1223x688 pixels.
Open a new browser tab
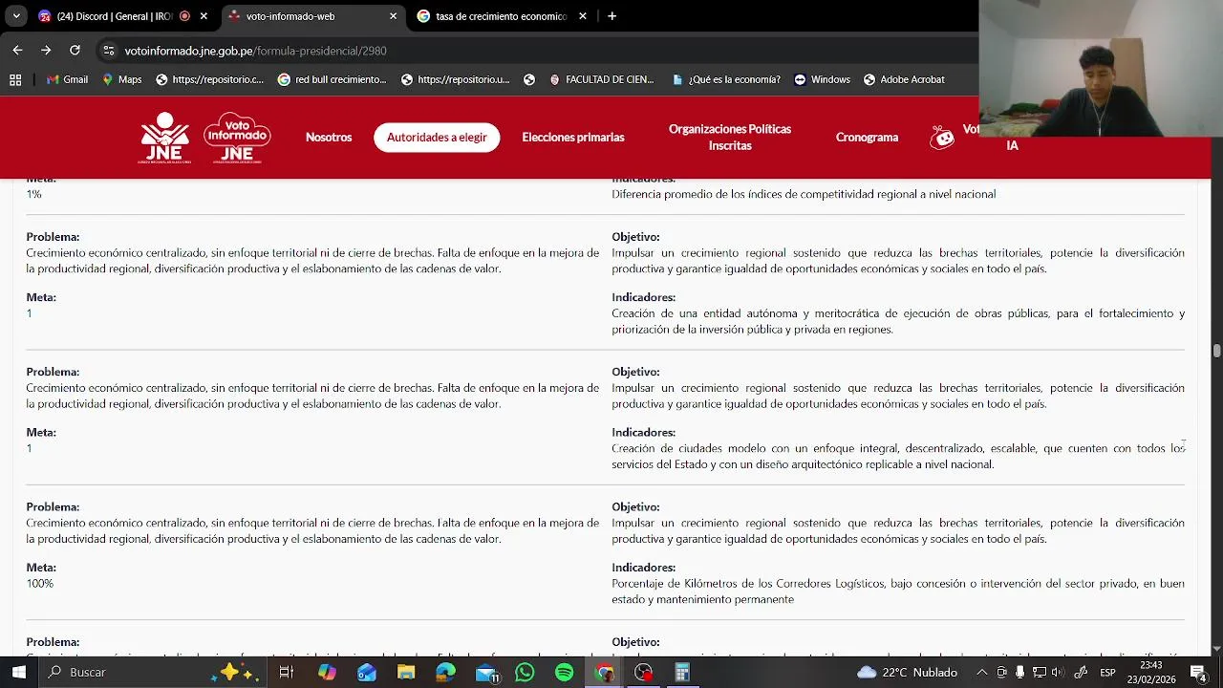(611, 16)
